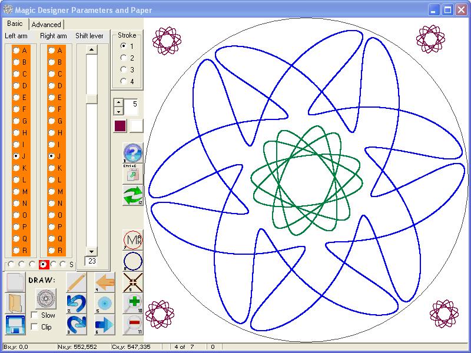Click the maroon color swatch
The image size is (471, 353).
[x=120, y=126]
